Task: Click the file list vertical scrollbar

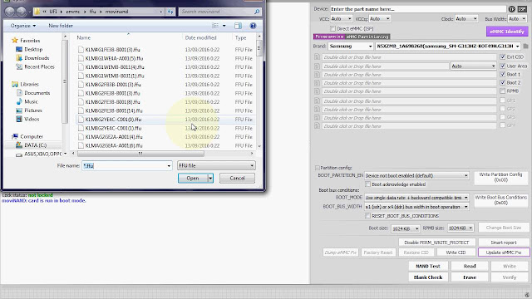Action: [x=259, y=48]
